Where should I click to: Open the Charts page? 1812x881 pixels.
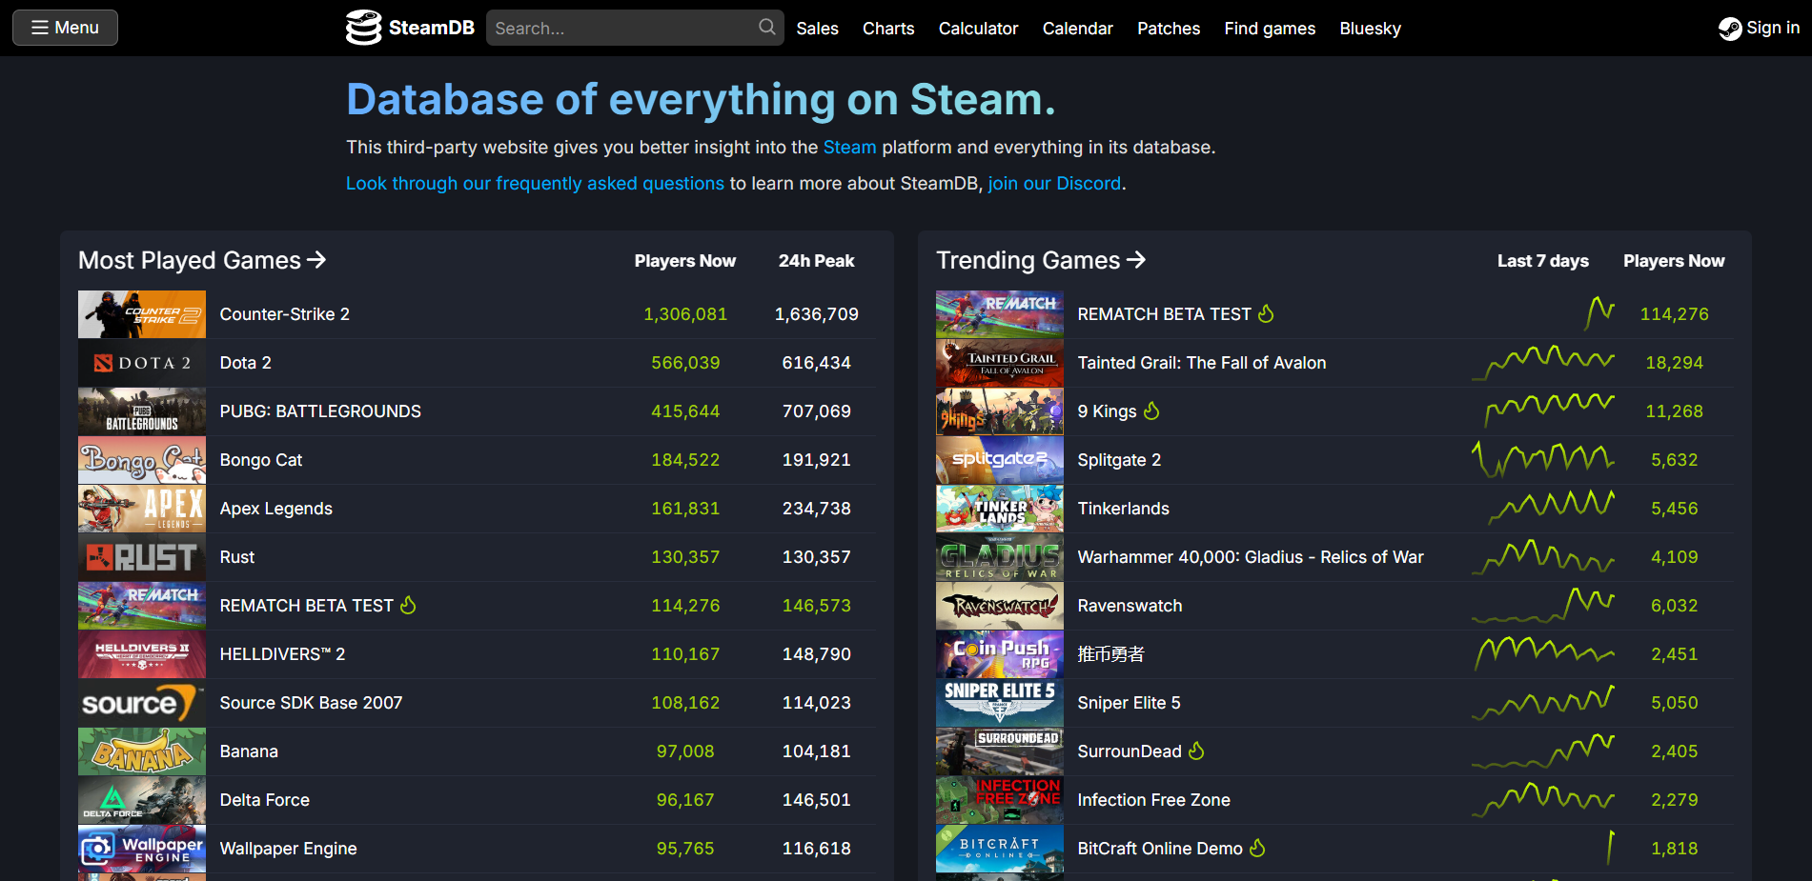(888, 29)
